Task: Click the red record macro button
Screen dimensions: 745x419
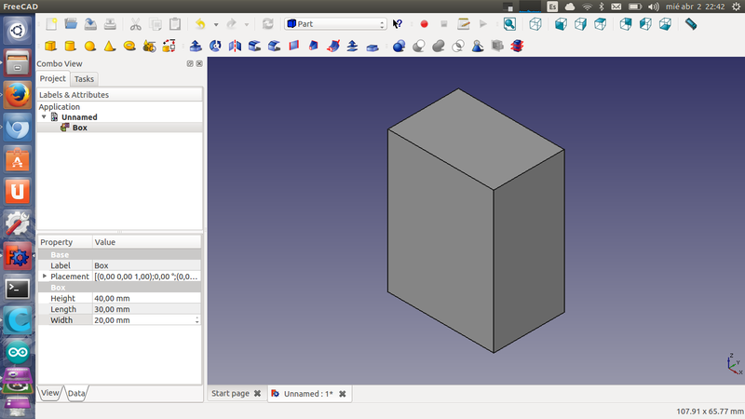Action: click(x=424, y=23)
